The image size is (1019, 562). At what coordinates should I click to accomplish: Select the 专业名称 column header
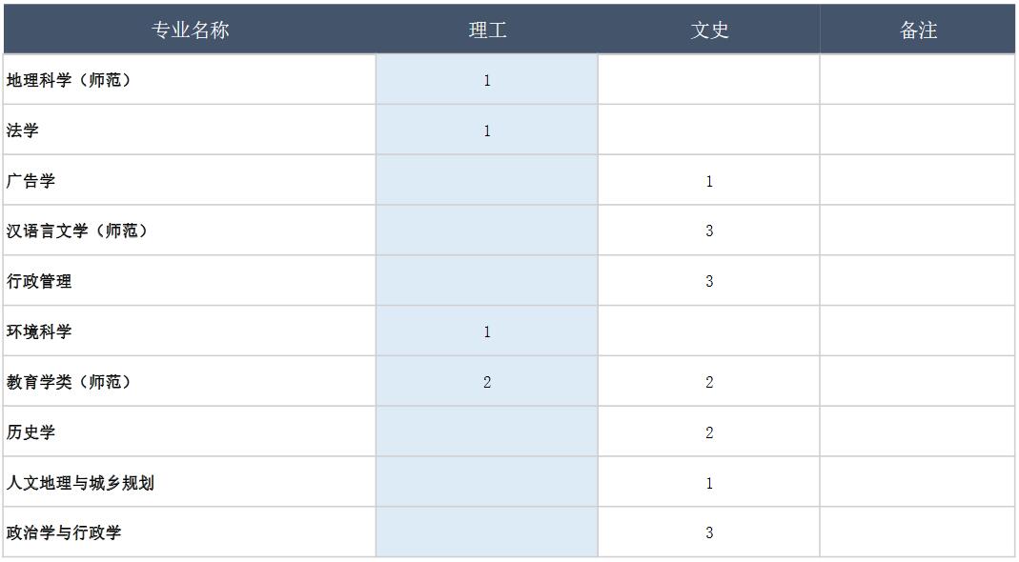click(x=190, y=30)
